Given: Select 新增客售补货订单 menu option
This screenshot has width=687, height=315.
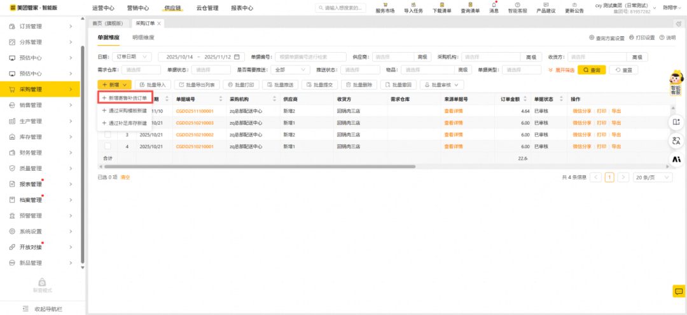Looking at the screenshot, I should tap(125, 98).
